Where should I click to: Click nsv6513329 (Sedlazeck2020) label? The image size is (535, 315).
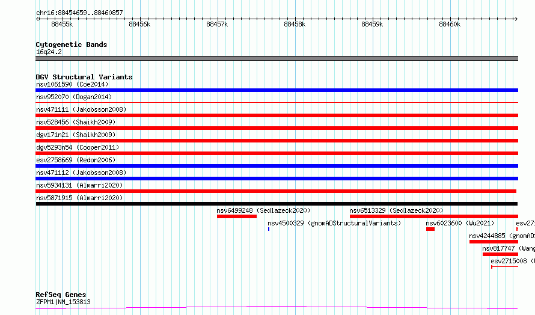point(396,210)
